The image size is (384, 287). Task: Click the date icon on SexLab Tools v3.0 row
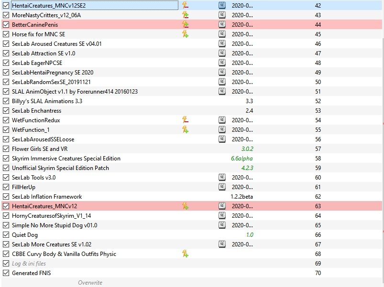tap(222, 177)
